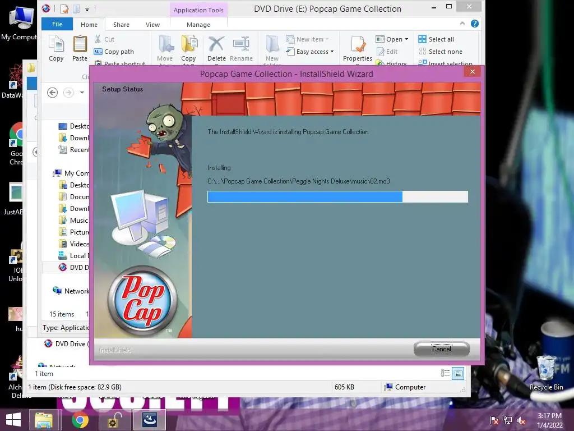The image size is (574, 431).
Task: Select Recent places in the navigation pane
Action: click(74, 149)
